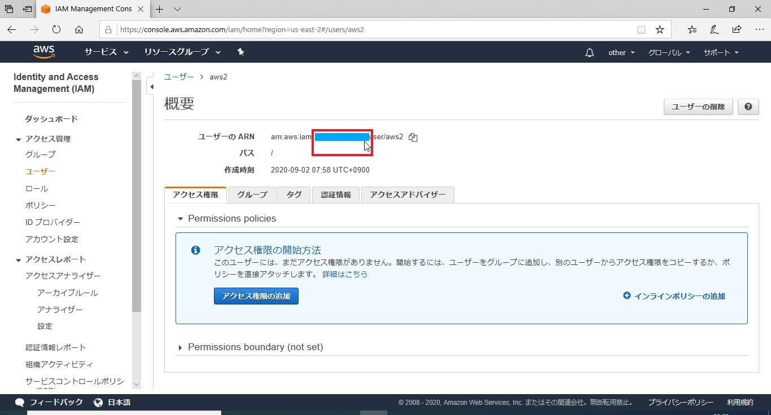Switch to the タグ tab
Image resolution: width=771 pixels, height=415 pixels.
[294, 195]
